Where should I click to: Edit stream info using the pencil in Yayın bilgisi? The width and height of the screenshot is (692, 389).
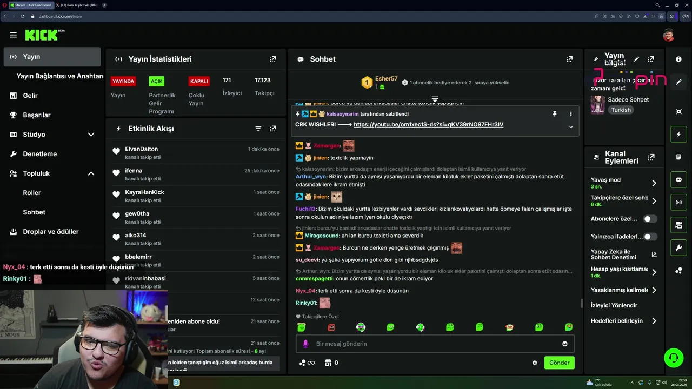[x=636, y=59]
